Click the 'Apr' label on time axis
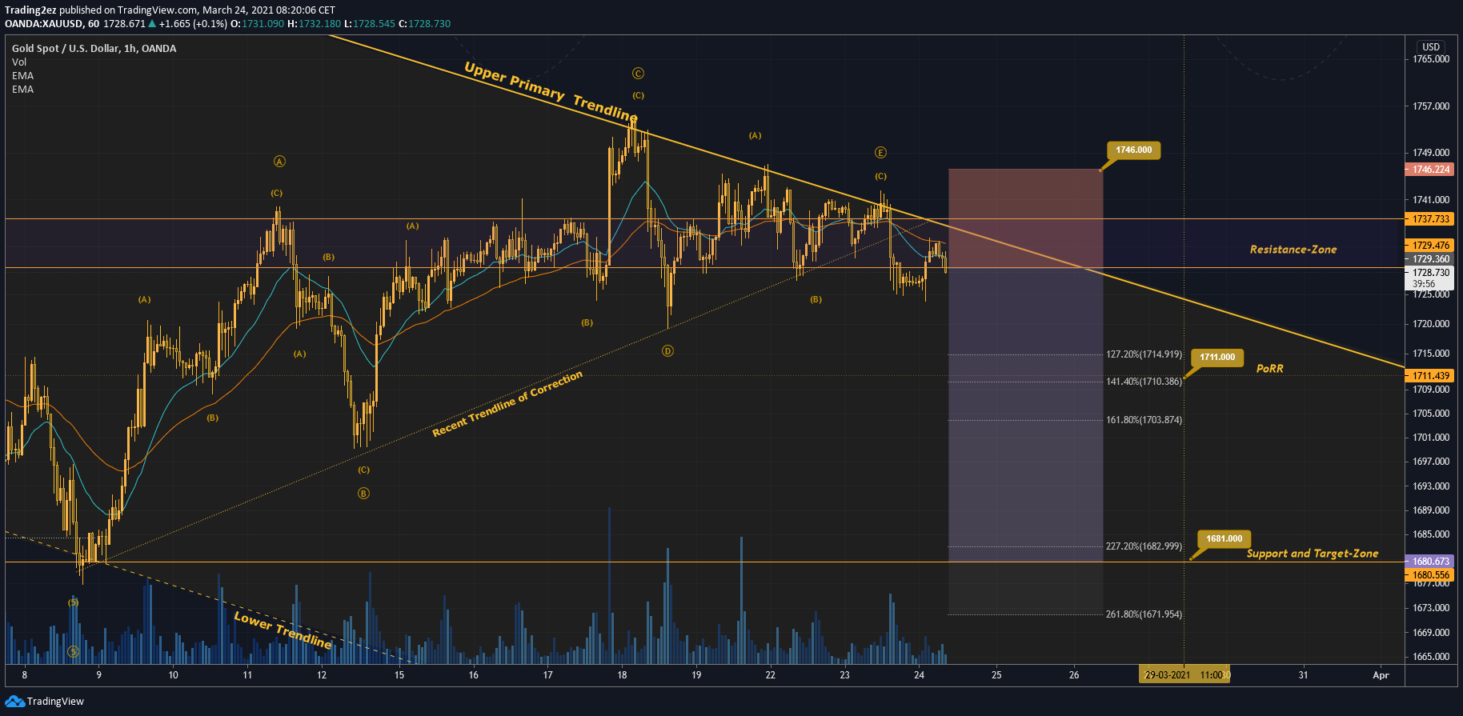 (x=1381, y=675)
